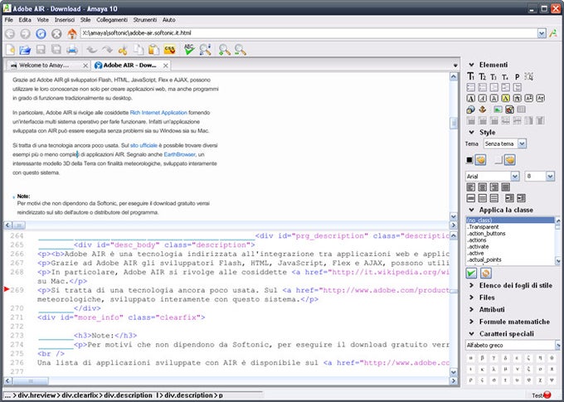Go to the Home page icon

[x=72, y=33]
